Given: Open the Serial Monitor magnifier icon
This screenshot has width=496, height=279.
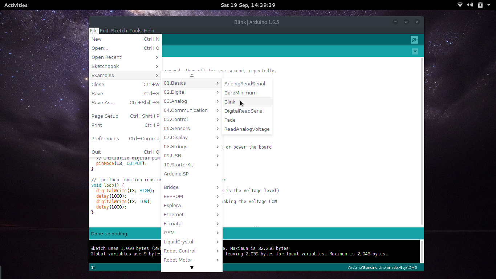Looking at the screenshot, I should (x=414, y=40).
